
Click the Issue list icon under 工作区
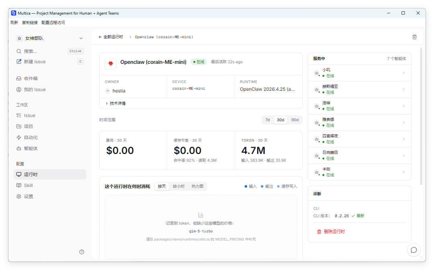pyautogui.click(x=19, y=115)
